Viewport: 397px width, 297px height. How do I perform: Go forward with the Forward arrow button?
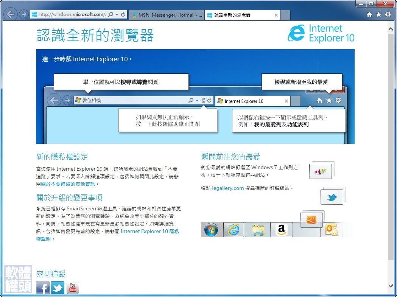tap(24, 15)
